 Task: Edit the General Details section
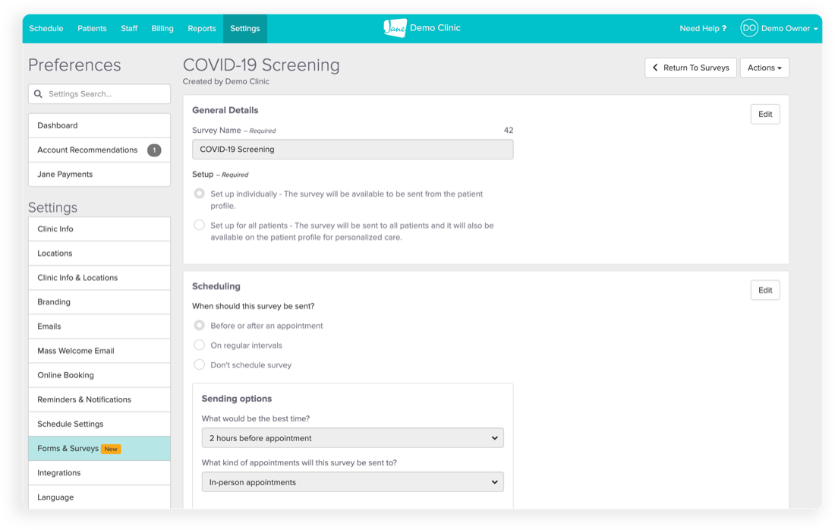[764, 113]
